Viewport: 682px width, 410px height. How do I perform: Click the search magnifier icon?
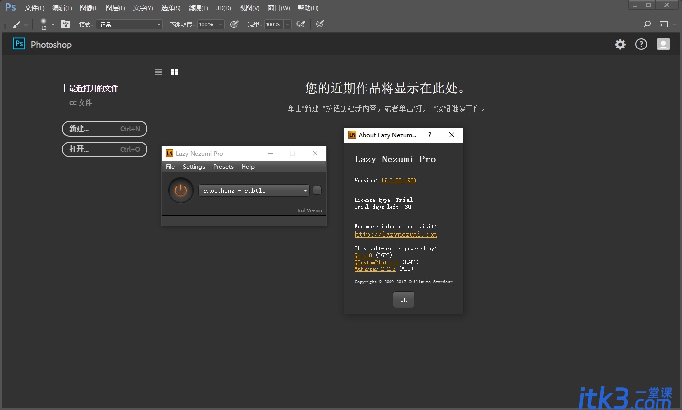[x=647, y=24]
